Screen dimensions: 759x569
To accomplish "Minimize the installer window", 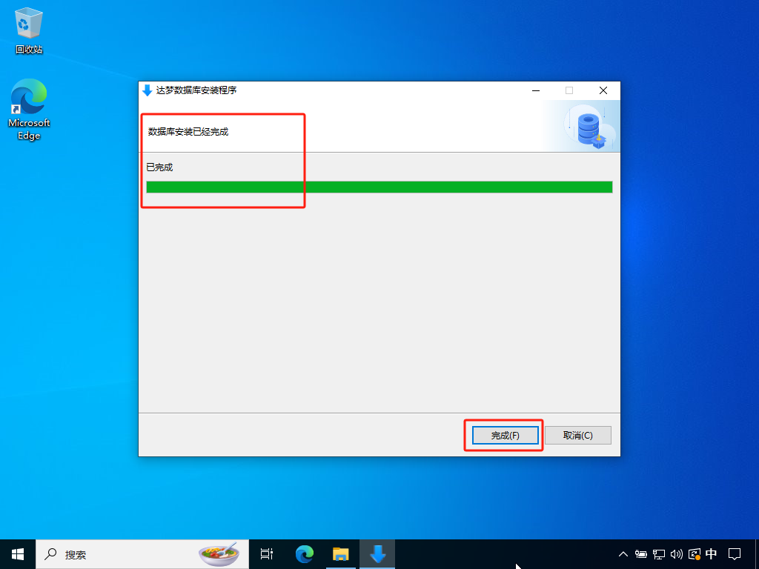I will [536, 90].
